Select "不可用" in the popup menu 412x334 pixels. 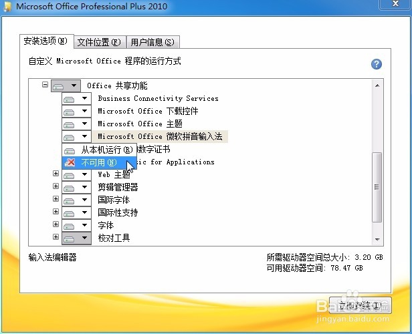99,163
